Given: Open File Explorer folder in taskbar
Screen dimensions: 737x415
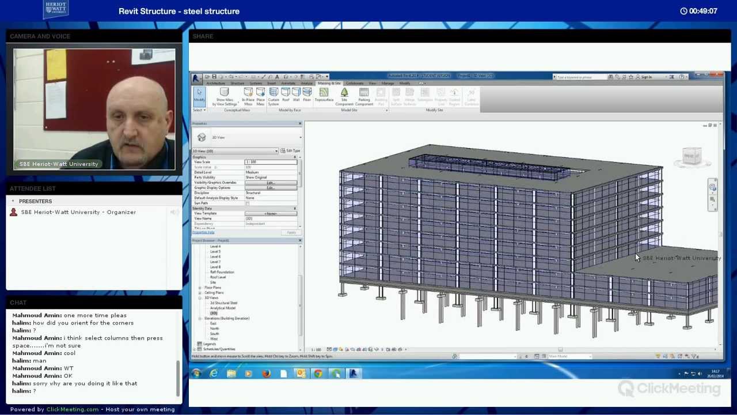Looking at the screenshot, I should point(231,373).
